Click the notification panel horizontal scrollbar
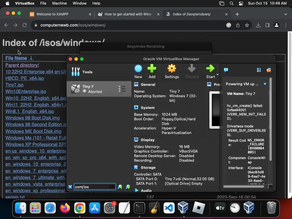Image resolution: width=292 pixels, height=219 pixels. pos(244,186)
